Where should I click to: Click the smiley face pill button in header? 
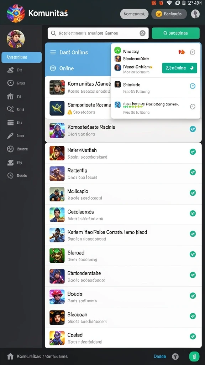[169, 14]
